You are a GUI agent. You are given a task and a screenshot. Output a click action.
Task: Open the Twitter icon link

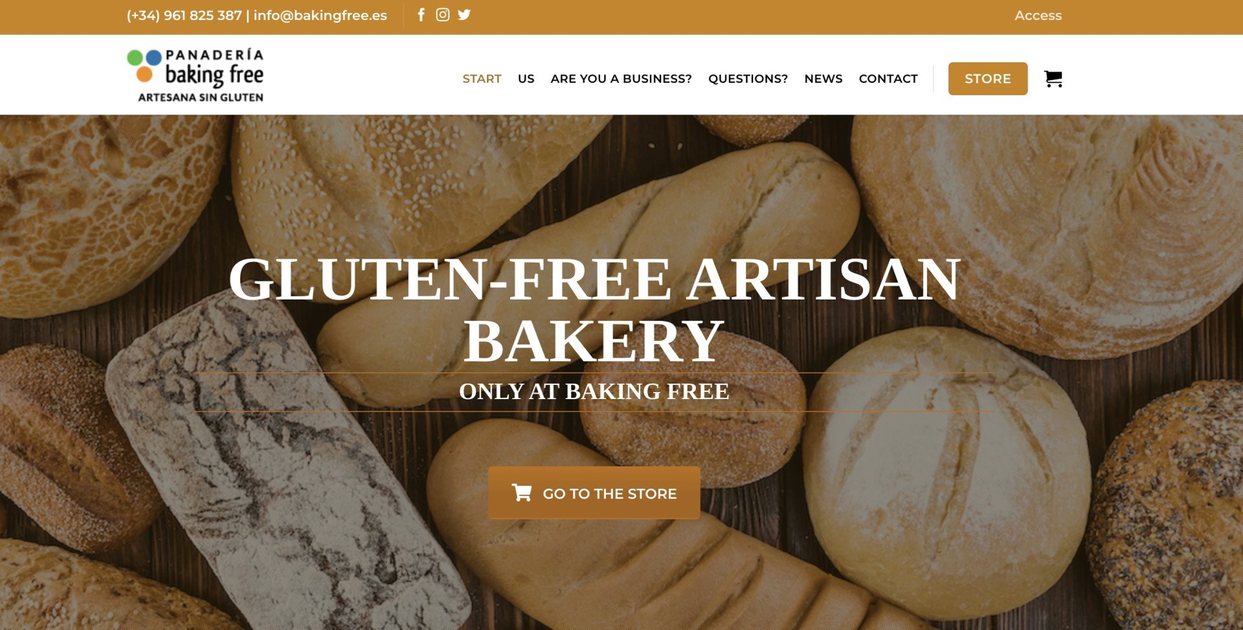coord(464,15)
